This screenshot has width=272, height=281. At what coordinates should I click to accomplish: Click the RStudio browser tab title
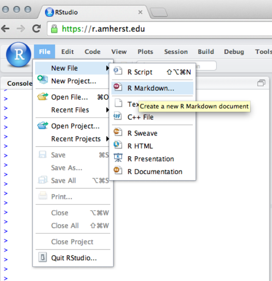(66, 12)
